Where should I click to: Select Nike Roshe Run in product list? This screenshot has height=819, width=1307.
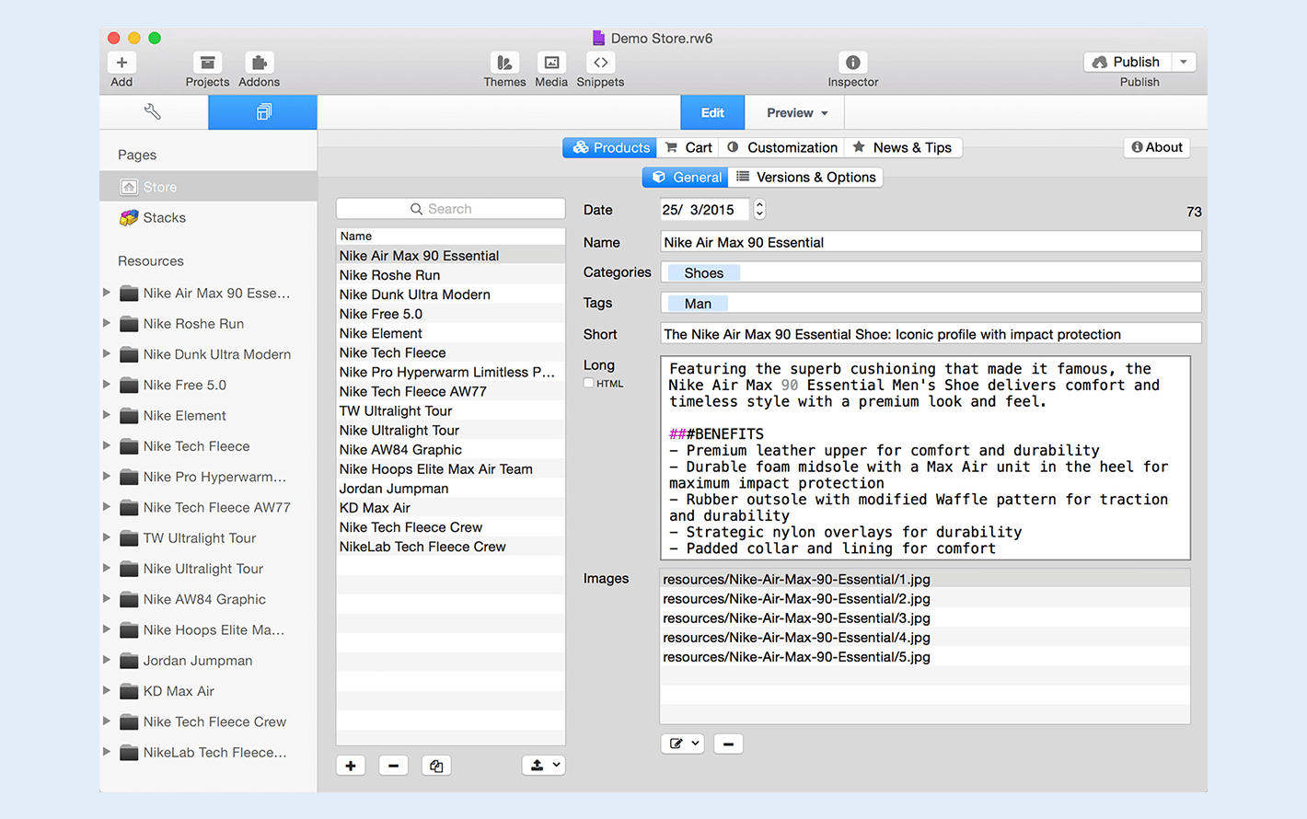point(450,275)
